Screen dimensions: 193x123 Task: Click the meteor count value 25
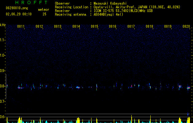44,14
